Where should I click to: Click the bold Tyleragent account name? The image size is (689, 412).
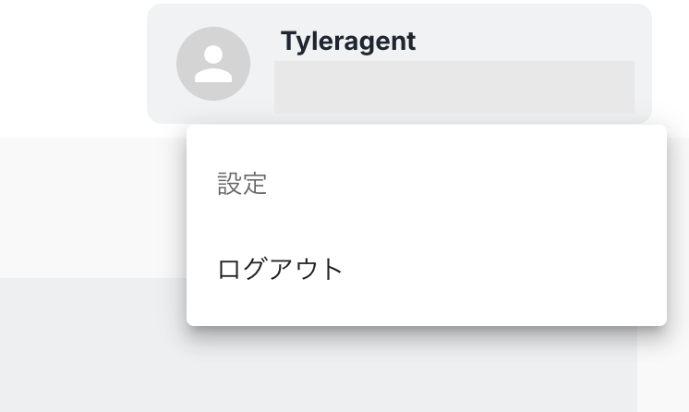348,42
